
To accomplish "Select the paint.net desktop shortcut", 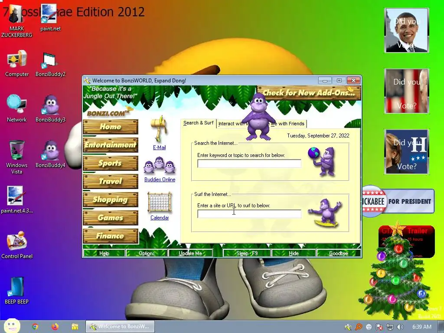I will click(x=50, y=18).
